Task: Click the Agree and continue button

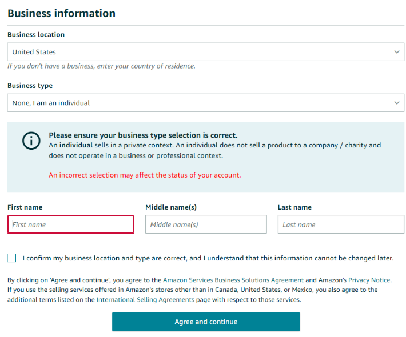Action: click(206, 322)
